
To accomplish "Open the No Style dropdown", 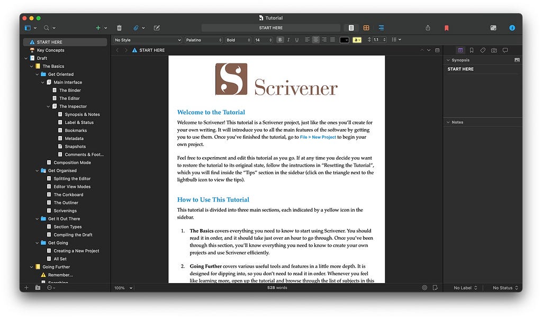I will click(x=148, y=40).
